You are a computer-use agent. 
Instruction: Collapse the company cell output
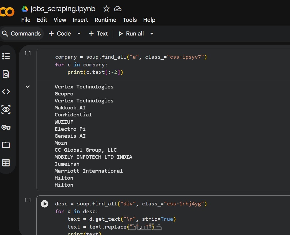click(x=27, y=87)
